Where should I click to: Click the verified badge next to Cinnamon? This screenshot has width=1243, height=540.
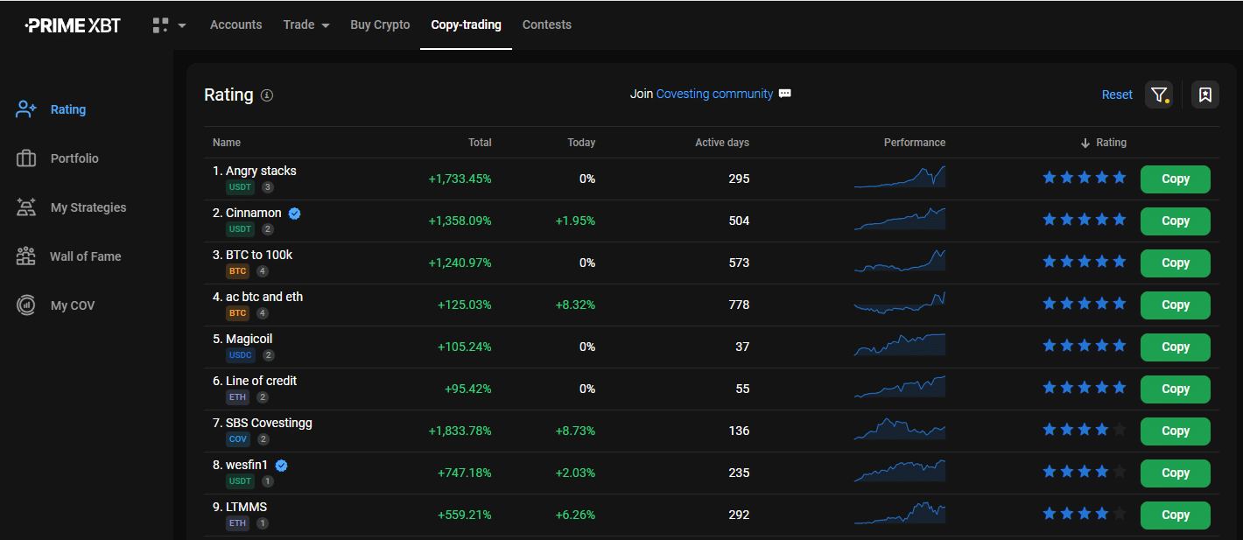294,212
